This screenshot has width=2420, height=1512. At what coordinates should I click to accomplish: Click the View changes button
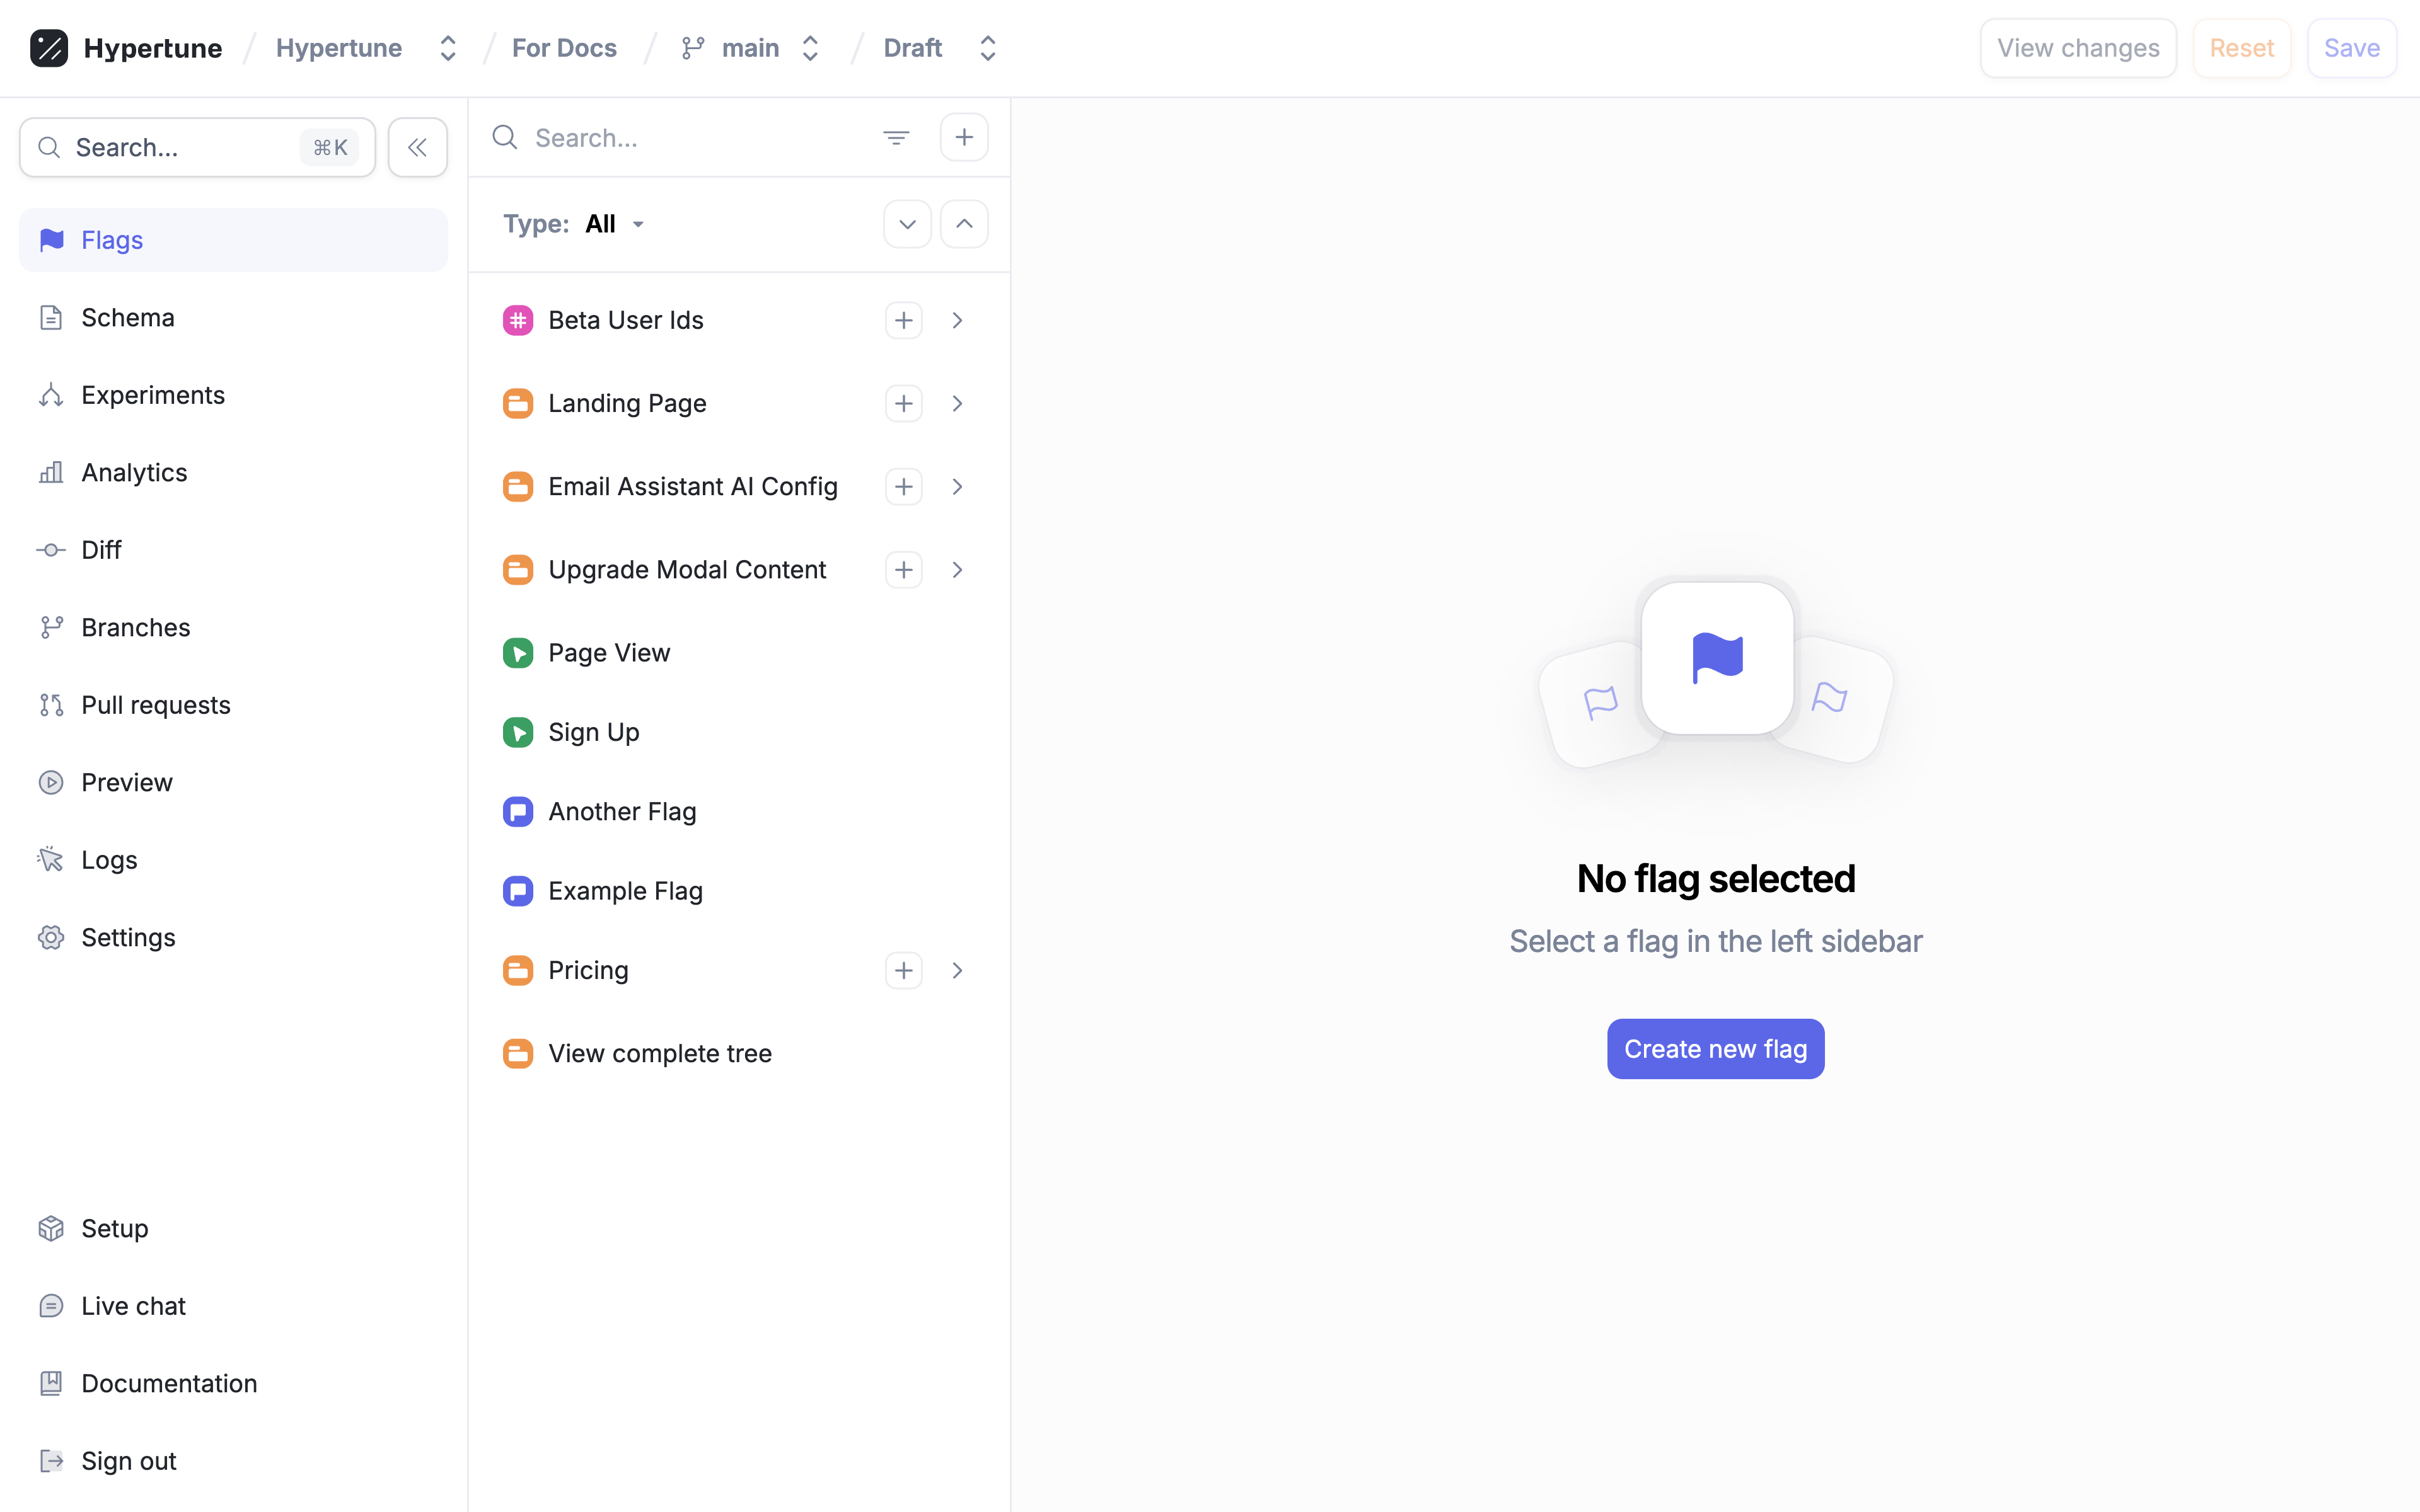(2077, 48)
